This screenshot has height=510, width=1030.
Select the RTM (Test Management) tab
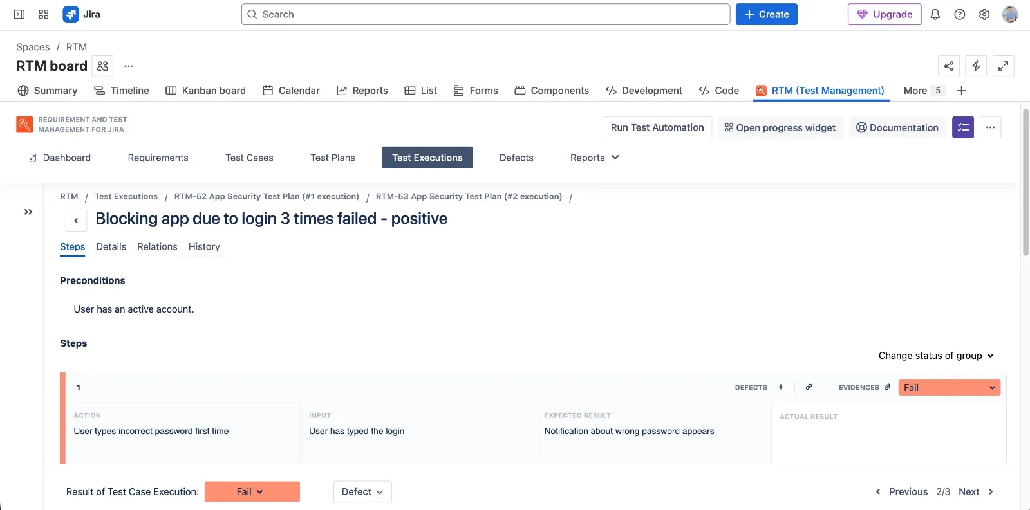coord(821,91)
